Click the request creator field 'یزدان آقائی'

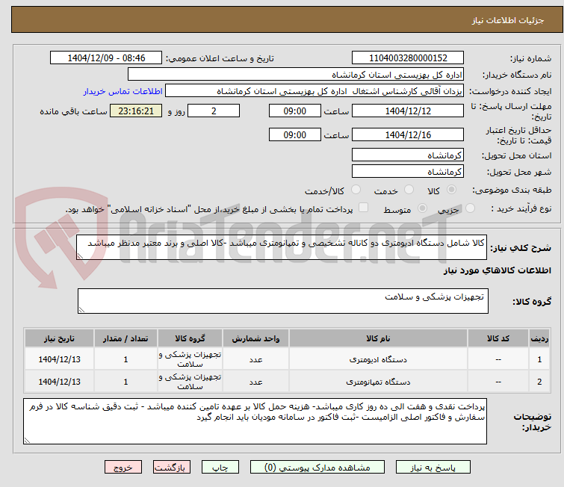pos(314,91)
